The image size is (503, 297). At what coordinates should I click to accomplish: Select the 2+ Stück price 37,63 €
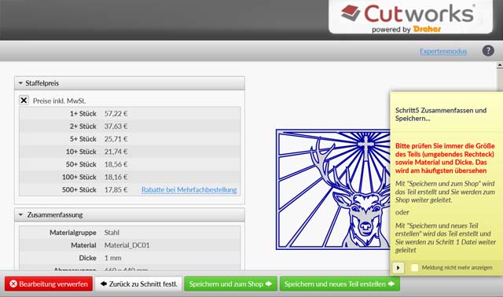coord(116,126)
